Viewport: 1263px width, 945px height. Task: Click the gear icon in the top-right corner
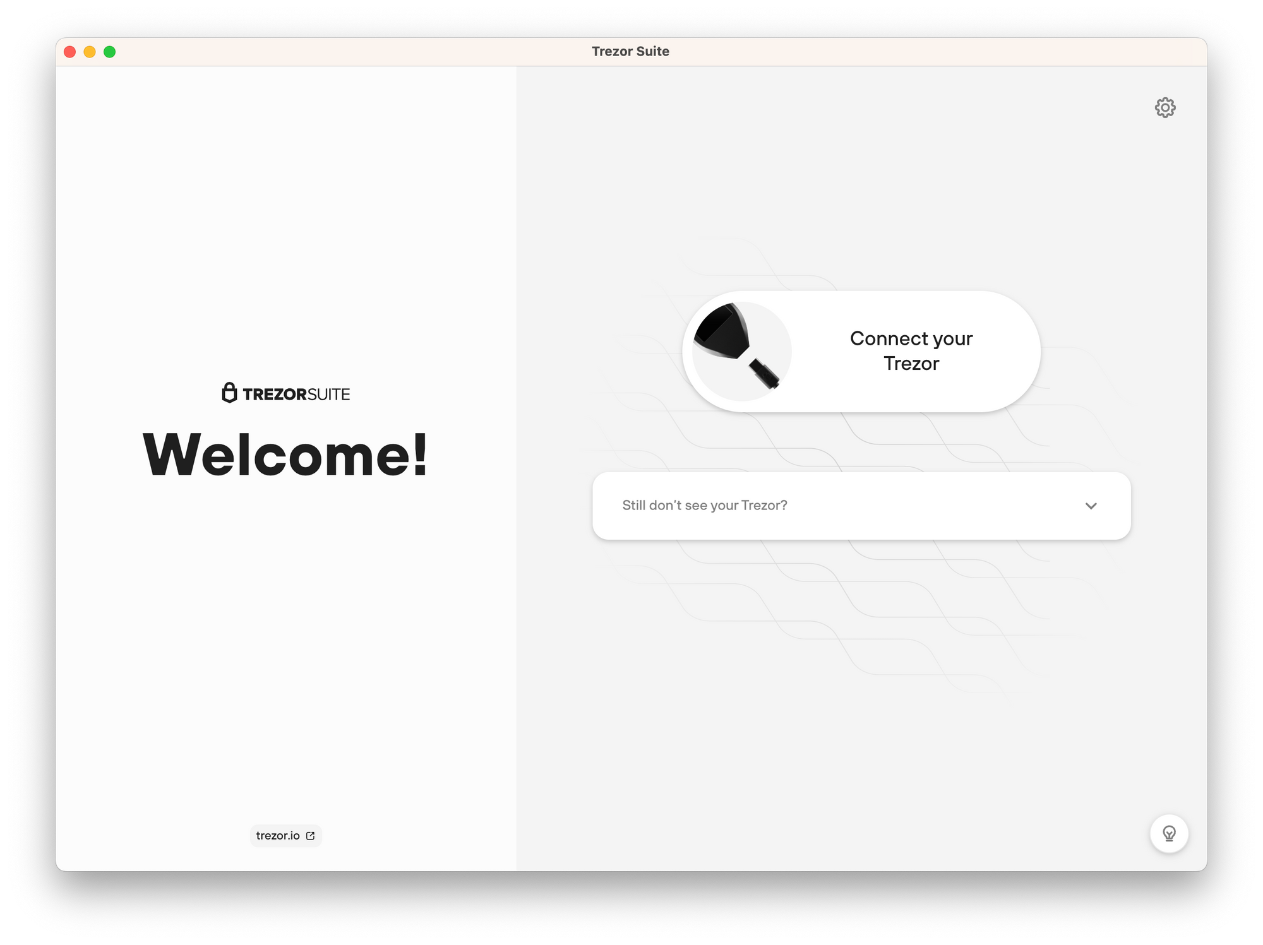(1165, 108)
